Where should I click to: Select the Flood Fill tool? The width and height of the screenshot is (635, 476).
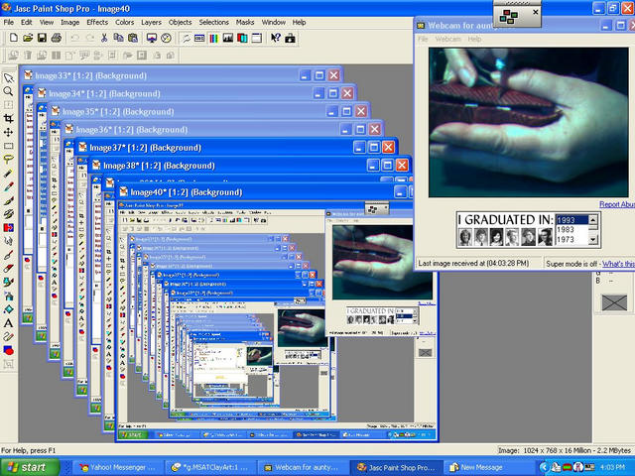point(8,309)
